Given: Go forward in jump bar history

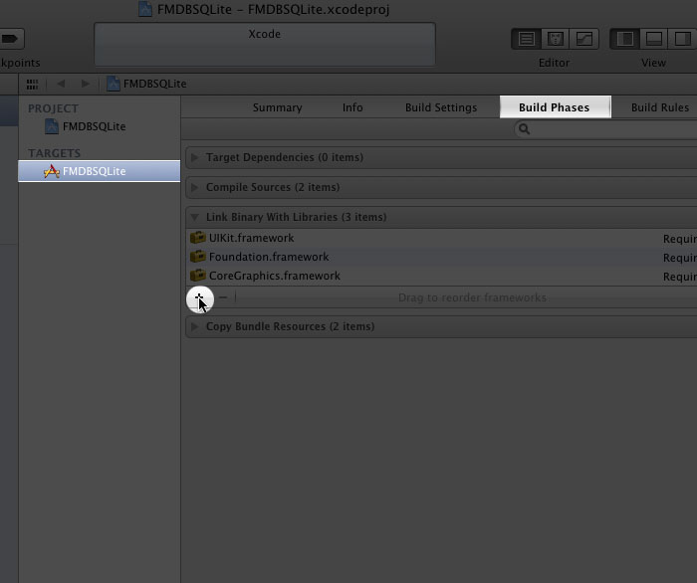Looking at the screenshot, I should [x=86, y=84].
